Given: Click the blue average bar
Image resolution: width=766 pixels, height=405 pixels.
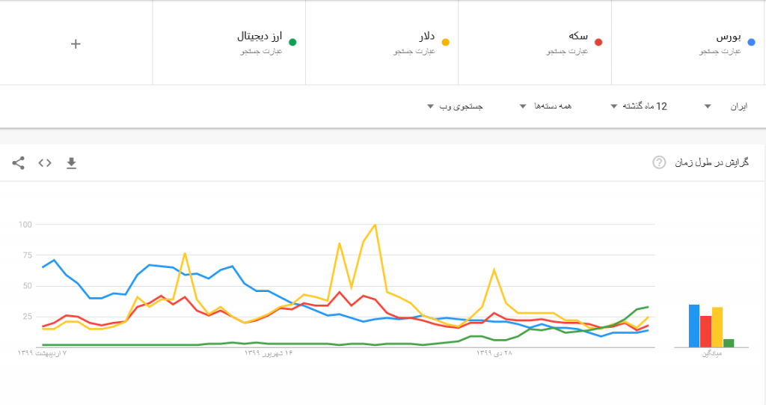Looking at the screenshot, I should [694, 326].
